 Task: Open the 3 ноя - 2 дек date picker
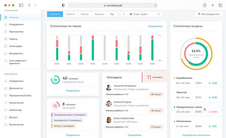141,14
